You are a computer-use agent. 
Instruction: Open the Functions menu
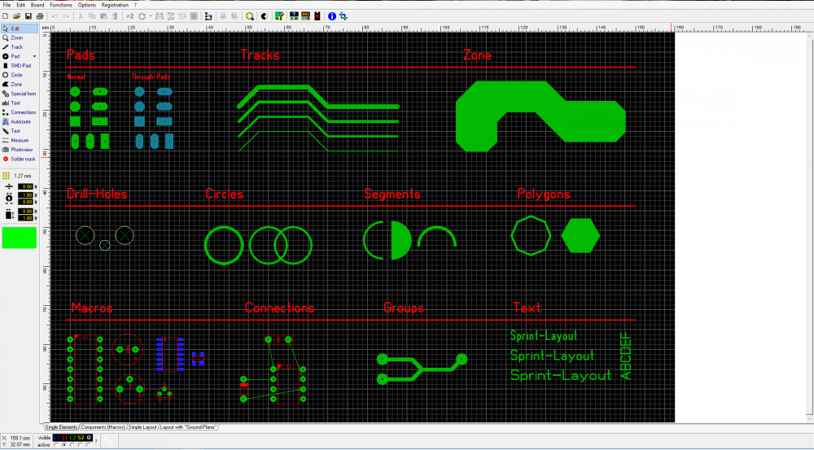[x=61, y=5]
